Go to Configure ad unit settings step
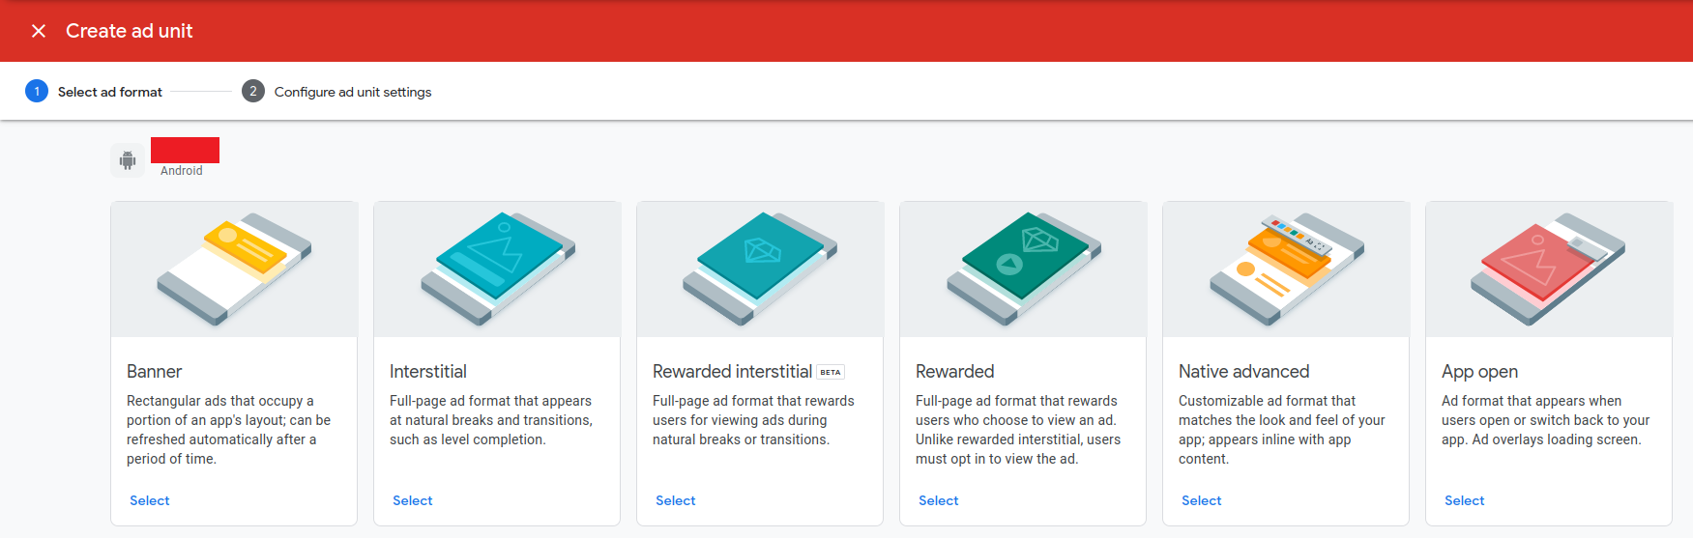Viewport: 1693px width, 538px height. pos(353,92)
